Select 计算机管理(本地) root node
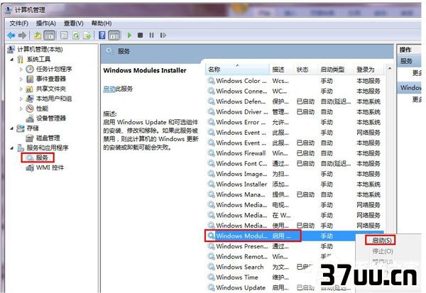 tap(40, 50)
